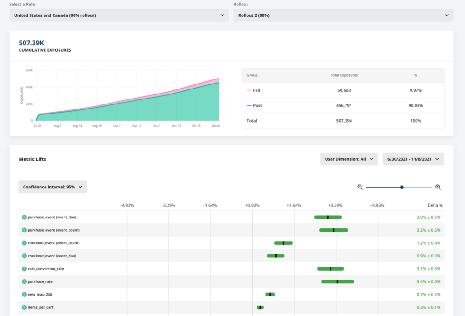Click the Nov 6 chart axis label

tap(216, 126)
